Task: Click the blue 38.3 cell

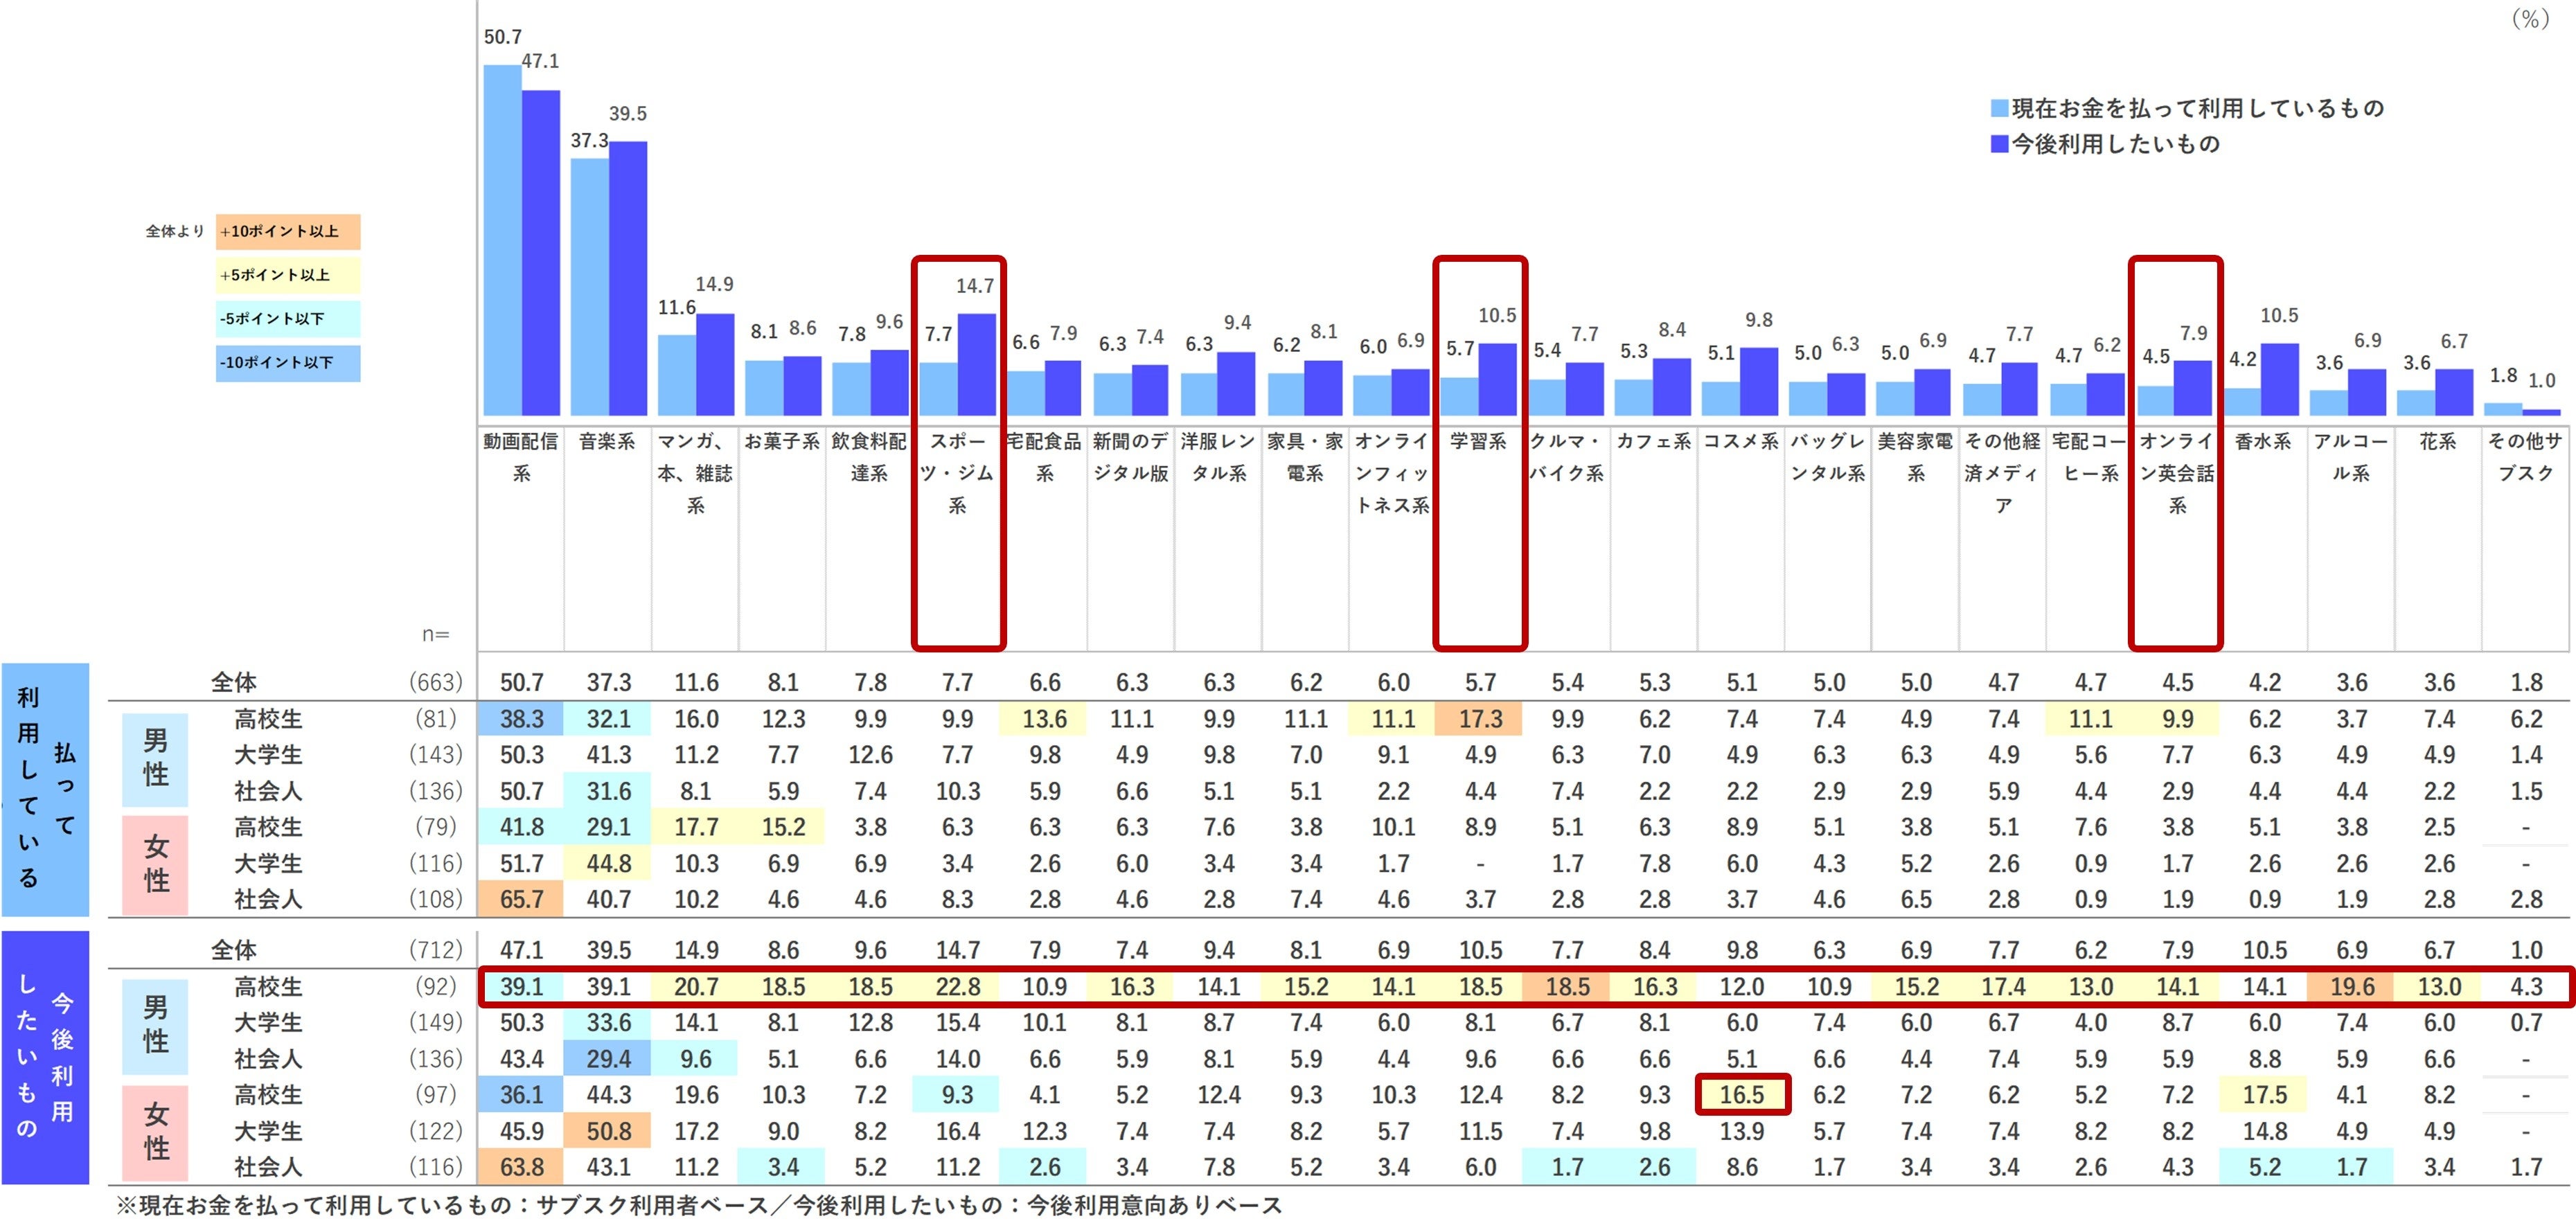Action: pyautogui.click(x=521, y=719)
